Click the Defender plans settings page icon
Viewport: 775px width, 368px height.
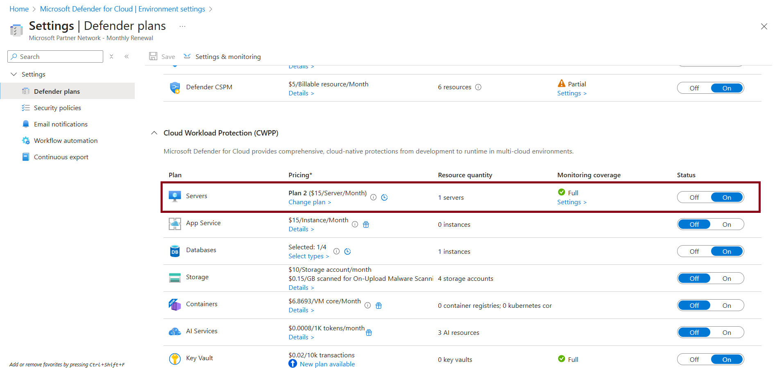[x=16, y=30]
